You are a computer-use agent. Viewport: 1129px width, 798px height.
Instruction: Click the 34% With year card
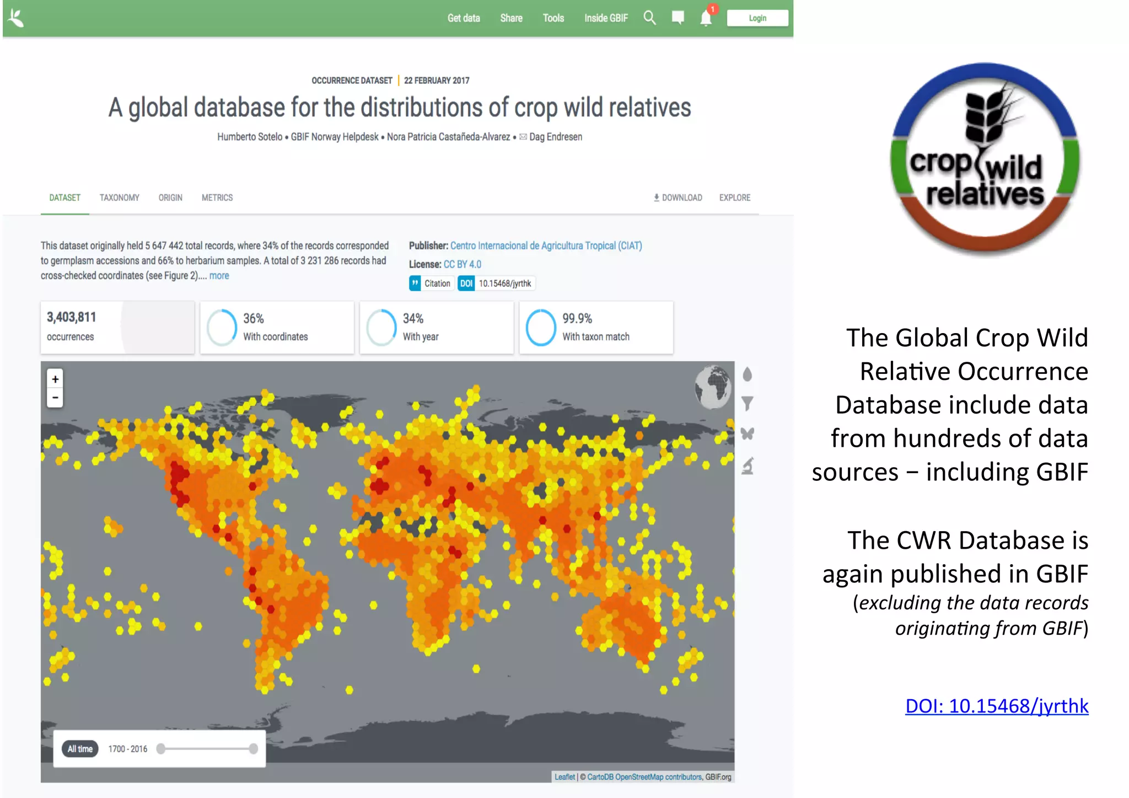(x=437, y=327)
